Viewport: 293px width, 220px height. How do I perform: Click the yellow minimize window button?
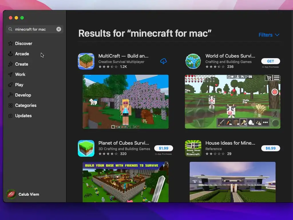(16, 18)
